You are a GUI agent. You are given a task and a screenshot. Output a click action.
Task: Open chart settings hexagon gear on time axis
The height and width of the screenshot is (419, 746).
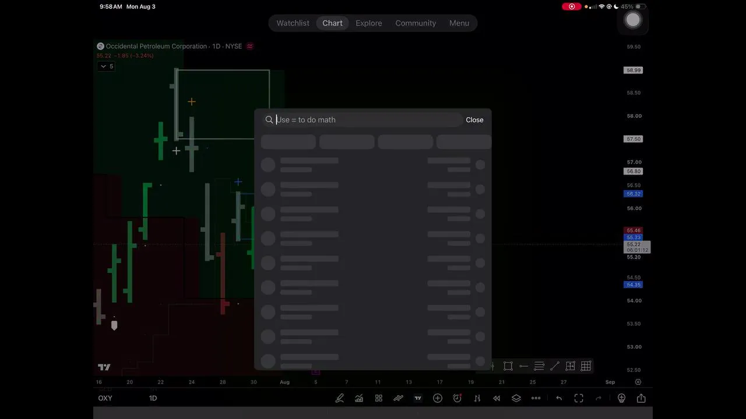click(638, 382)
